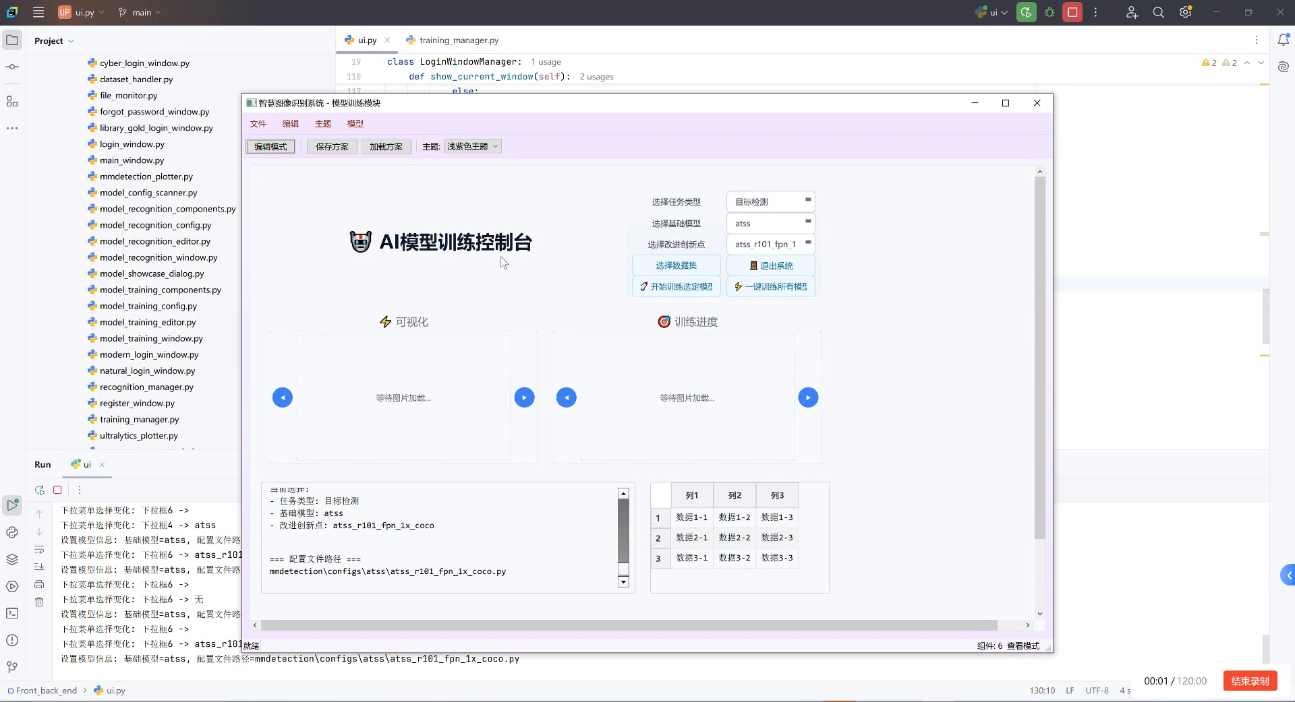Open Search Everywhere magnifier icon
The height and width of the screenshot is (702, 1295).
point(1159,12)
